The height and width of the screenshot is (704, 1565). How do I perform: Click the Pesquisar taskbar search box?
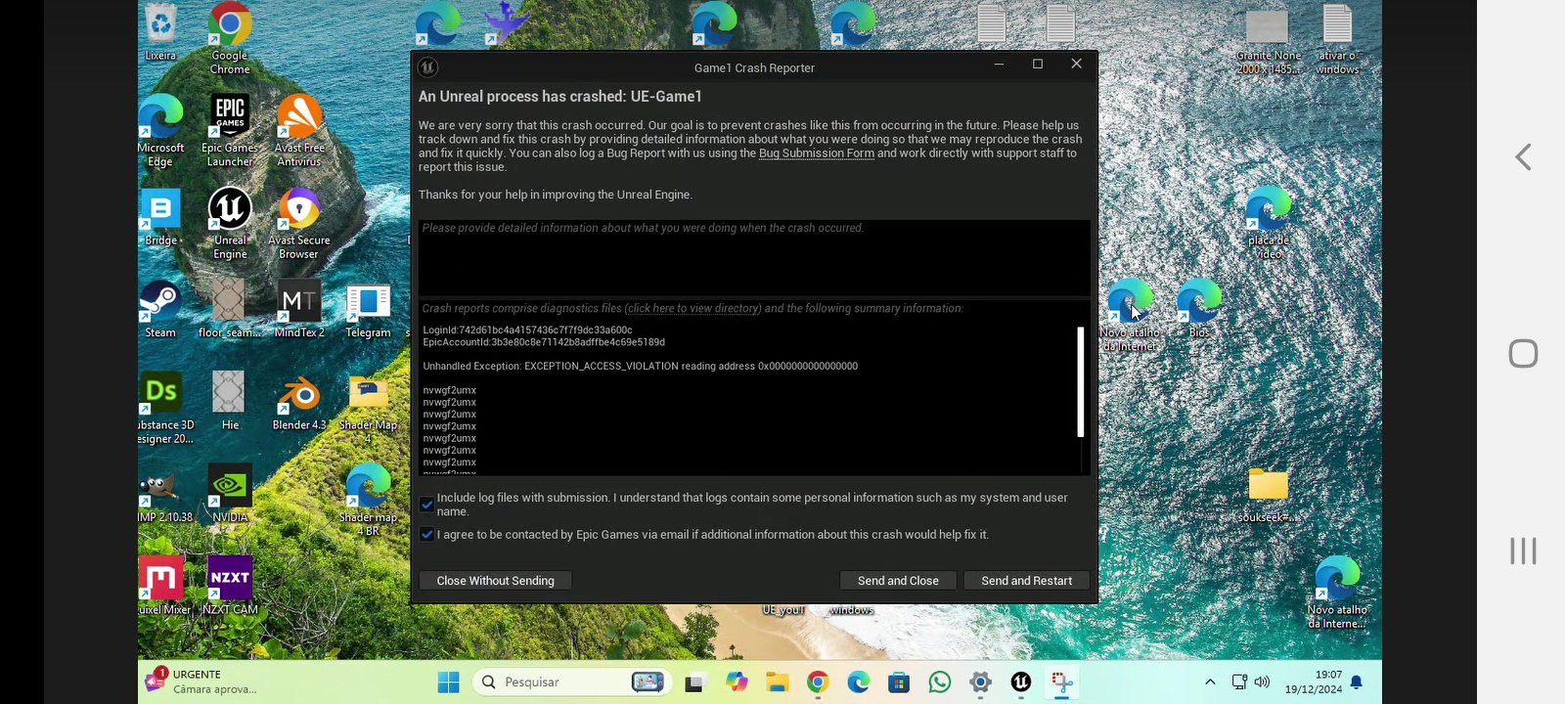tap(572, 682)
